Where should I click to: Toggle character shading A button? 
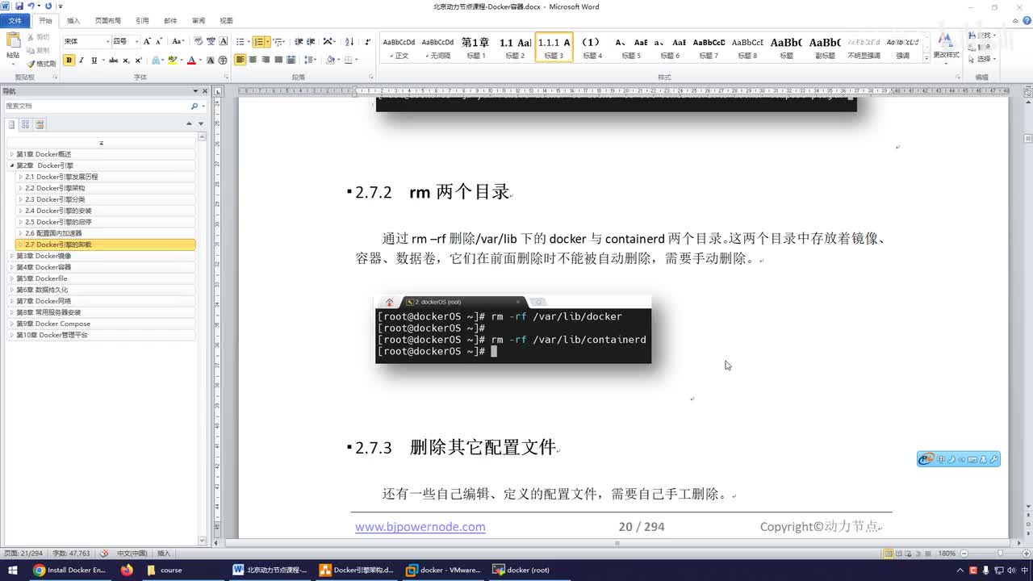click(211, 61)
